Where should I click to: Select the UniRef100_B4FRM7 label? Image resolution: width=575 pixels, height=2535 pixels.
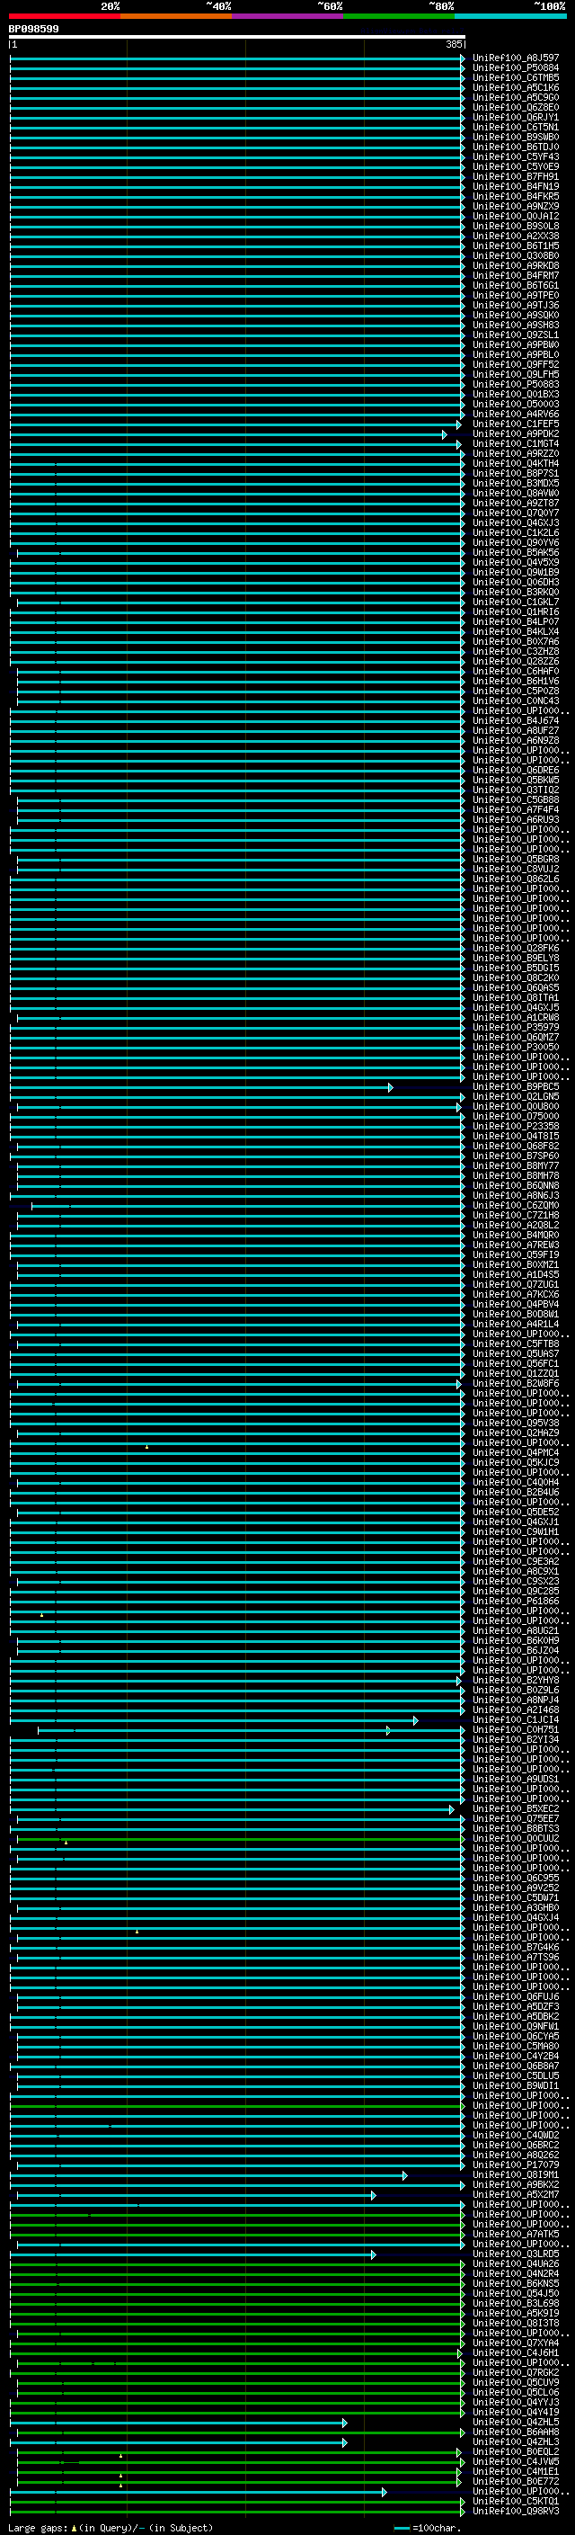(516, 275)
